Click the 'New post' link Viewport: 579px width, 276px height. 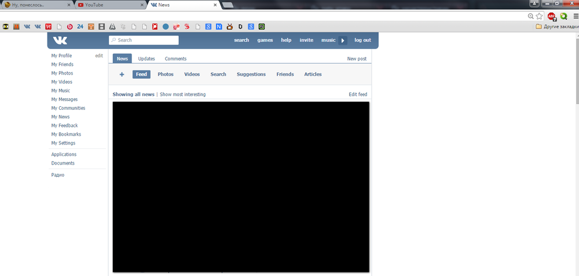click(x=357, y=59)
